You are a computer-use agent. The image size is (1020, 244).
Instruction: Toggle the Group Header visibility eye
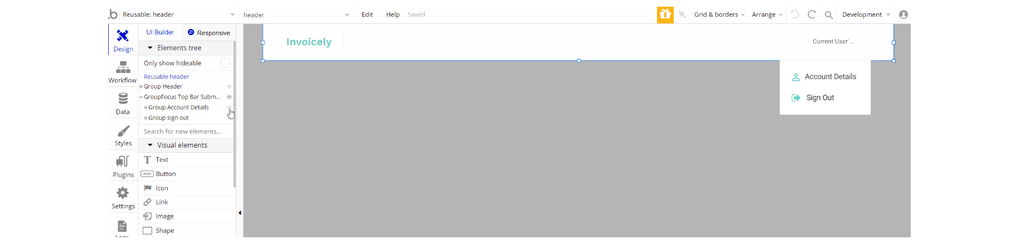tap(229, 86)
